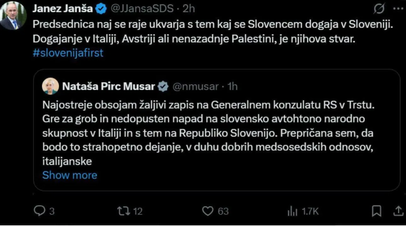
Task: Like the tweet using the heart icon
Action: pyautogui.click(x=207, y=211)
